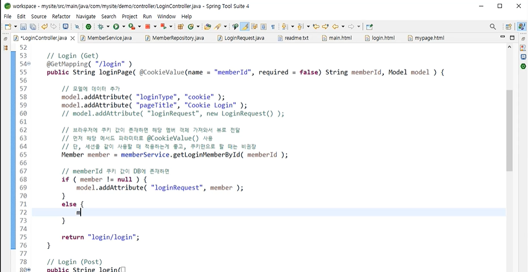Collapse the method fold at line 54
528x272 pixels.
[x=29, y=64]
